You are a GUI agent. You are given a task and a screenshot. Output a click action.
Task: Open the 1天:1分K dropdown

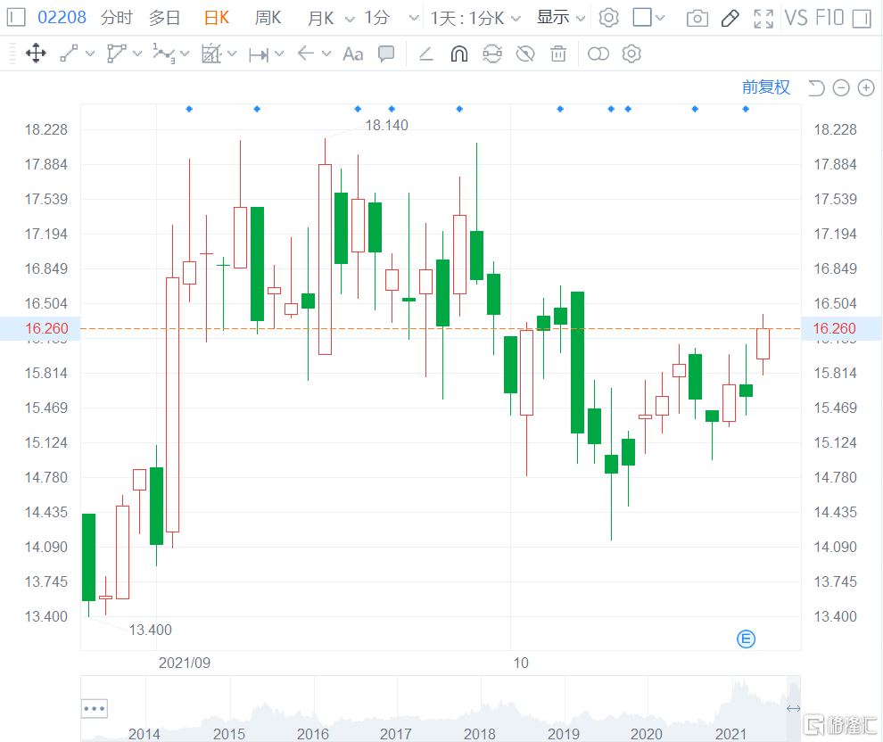coord(473,18)
